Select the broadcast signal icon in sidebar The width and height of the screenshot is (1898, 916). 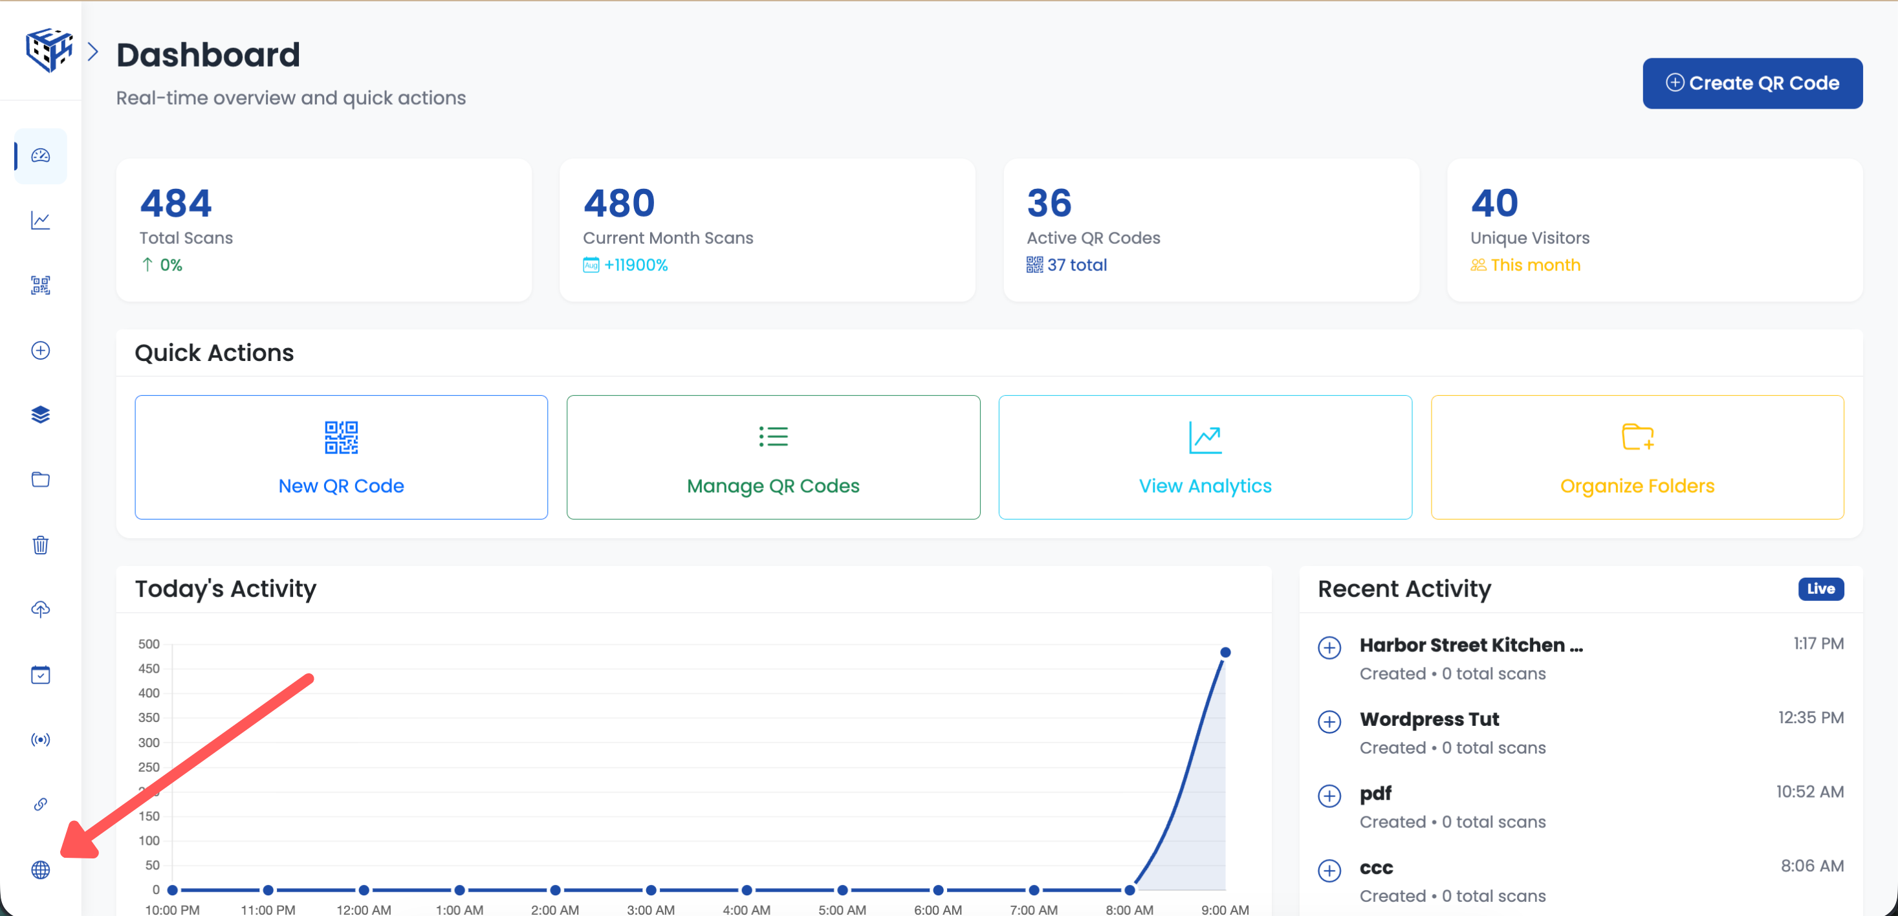[41, 739]
